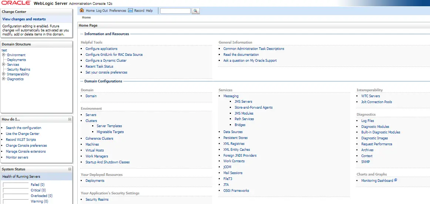Collapse the System Status panel

70,169
